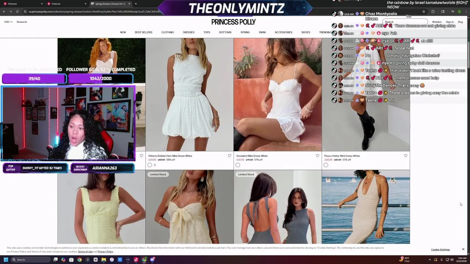Open the Windows Start menu

point(6,260)
